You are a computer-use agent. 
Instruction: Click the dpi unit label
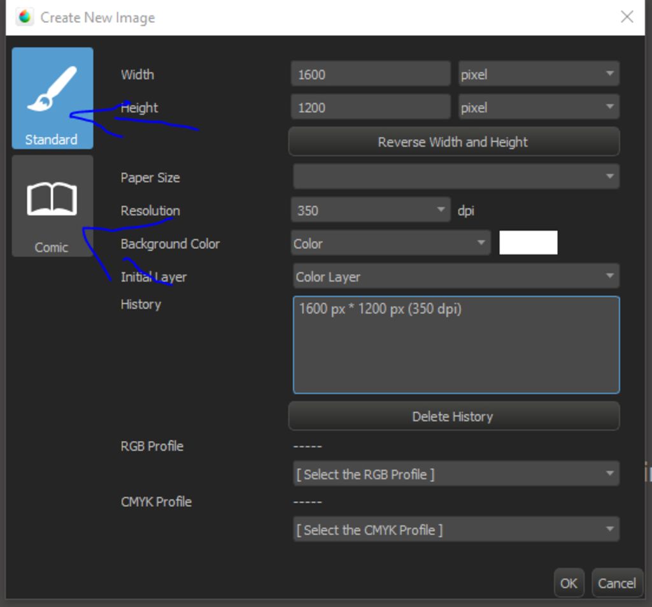[465, 210]
